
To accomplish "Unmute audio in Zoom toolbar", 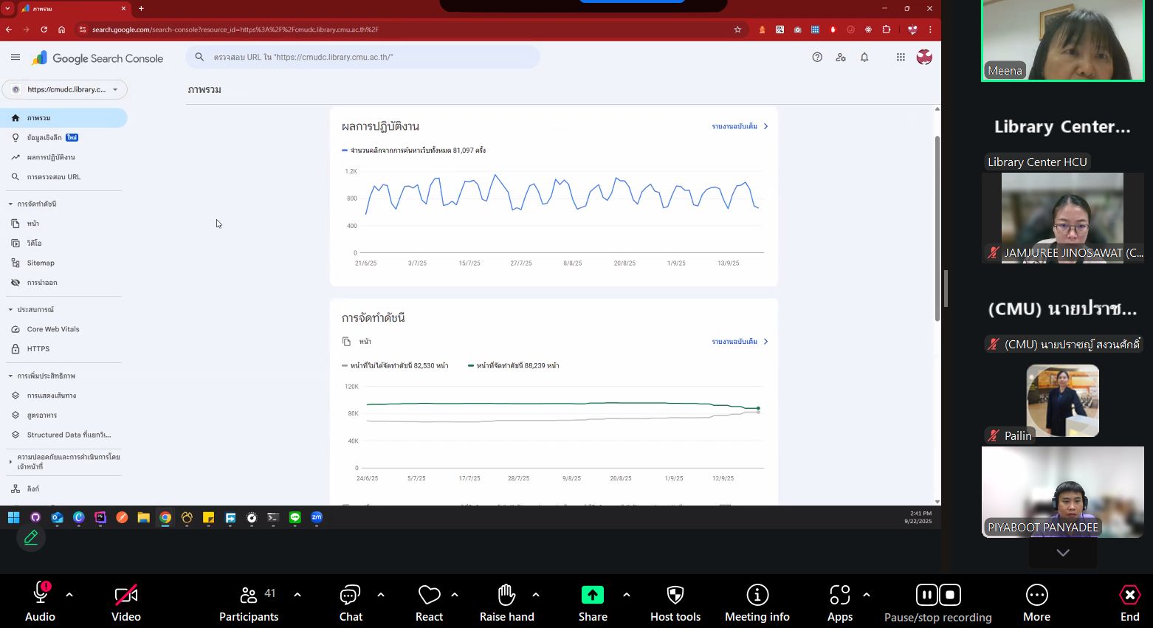I will [x=40, y=603].
